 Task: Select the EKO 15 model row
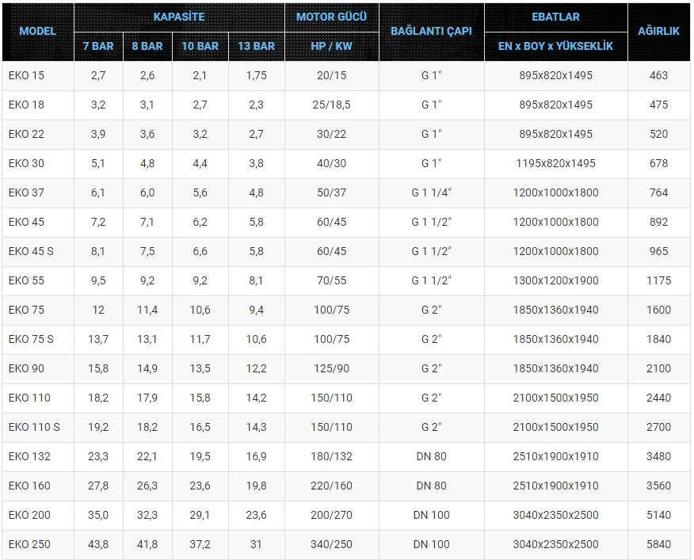[x=346, y=76]
